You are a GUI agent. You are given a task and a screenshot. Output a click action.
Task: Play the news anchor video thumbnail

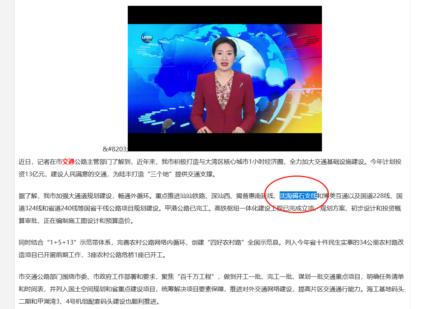(225, 78)
